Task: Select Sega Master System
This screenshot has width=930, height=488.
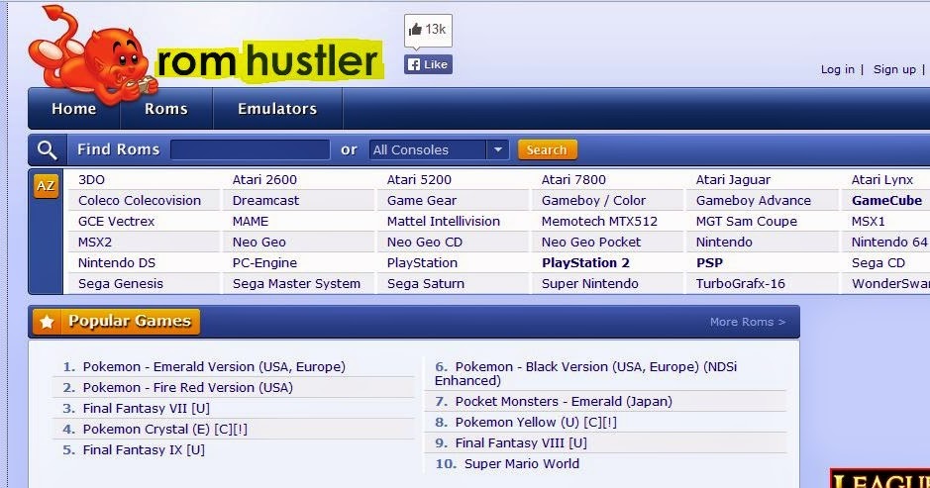Action: pos(296,283)
